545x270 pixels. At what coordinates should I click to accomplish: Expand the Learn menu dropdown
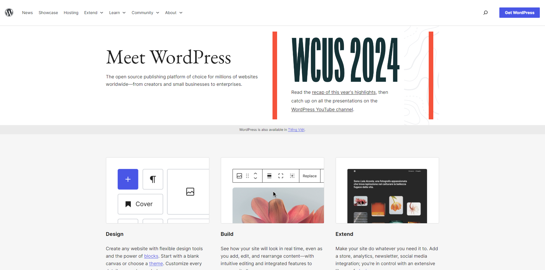[117, 13]
